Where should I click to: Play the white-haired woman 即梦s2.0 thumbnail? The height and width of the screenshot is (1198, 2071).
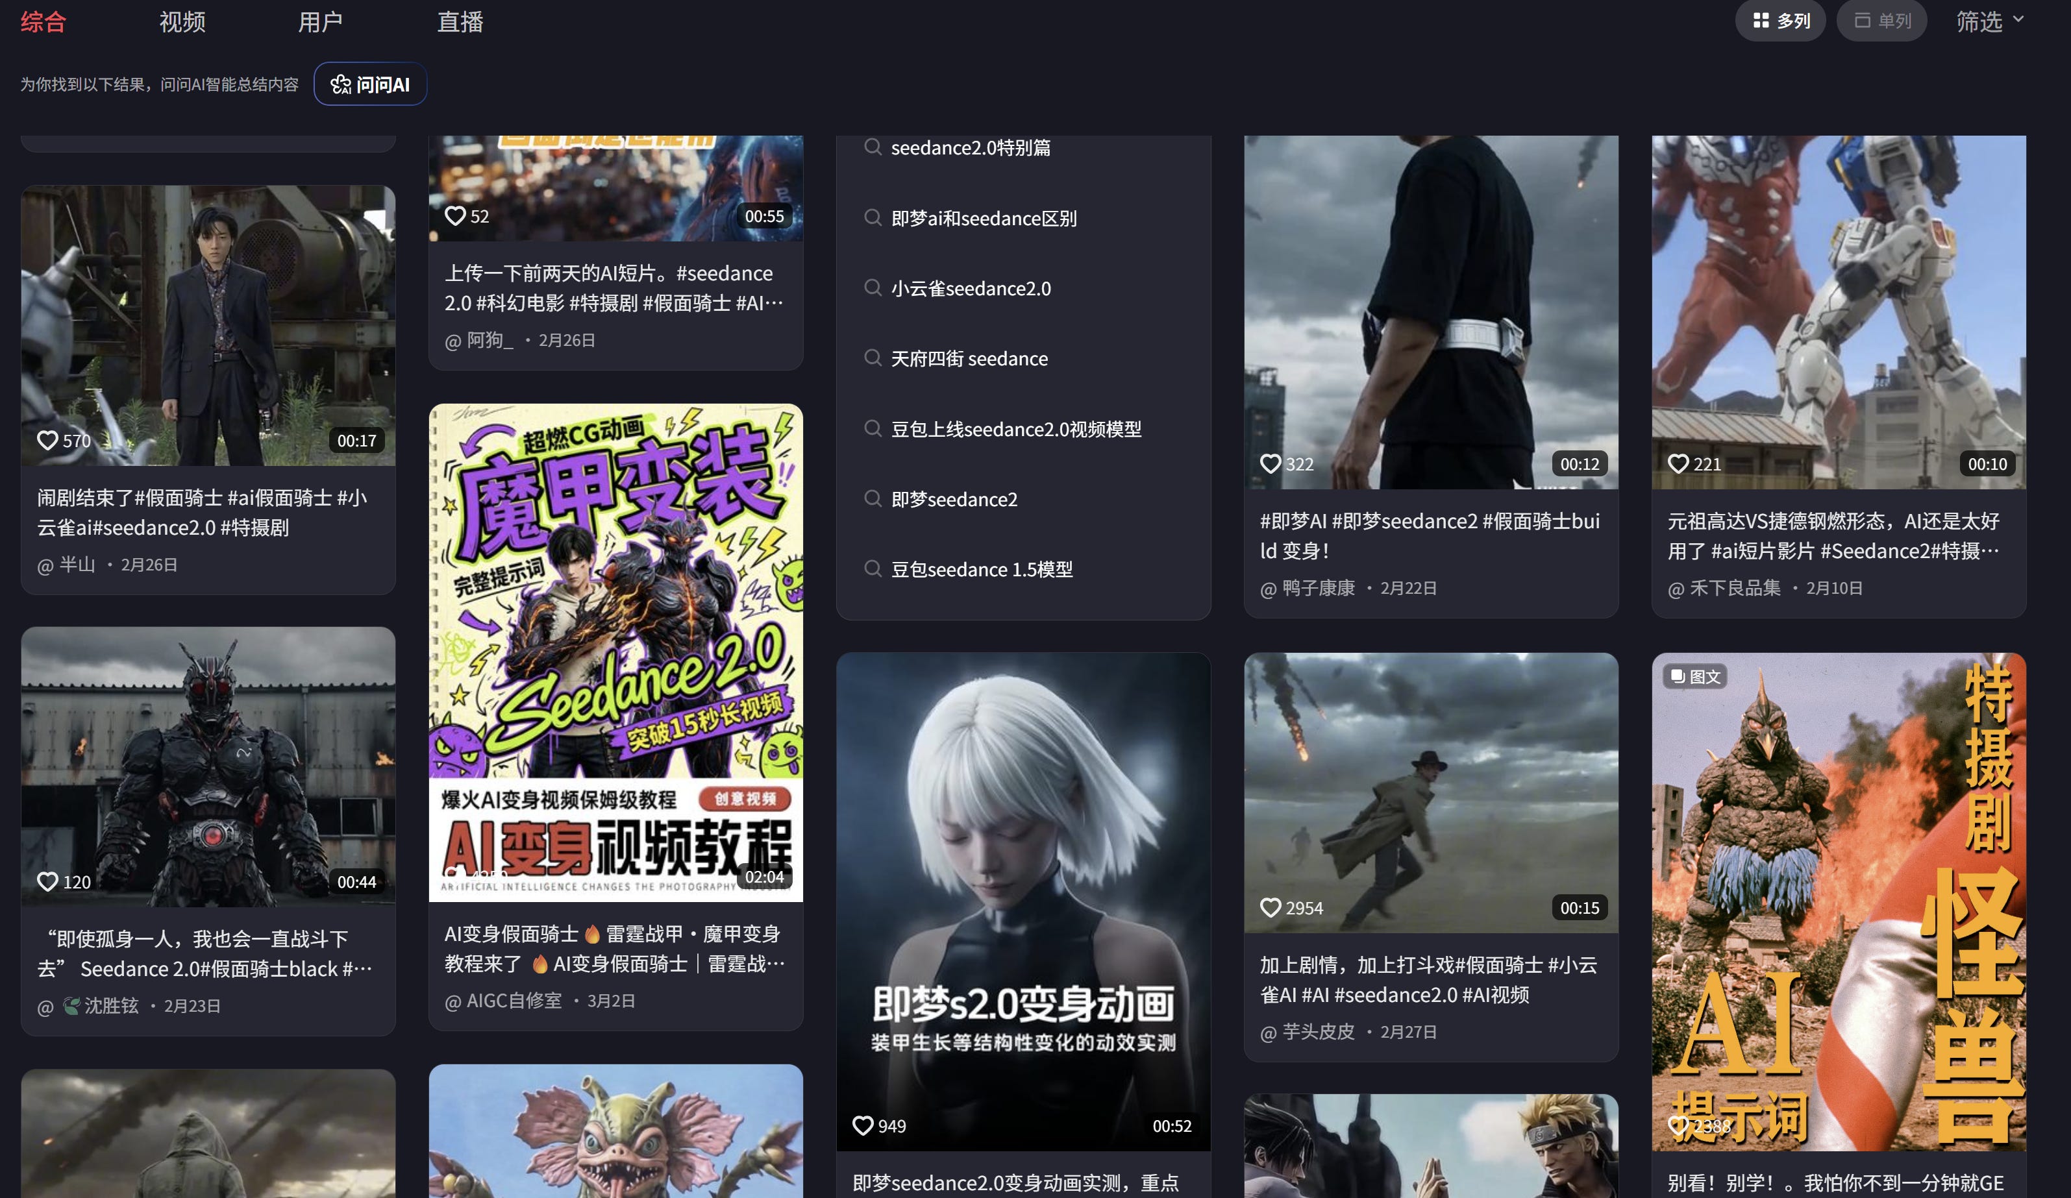click(x=1023, y=901)
